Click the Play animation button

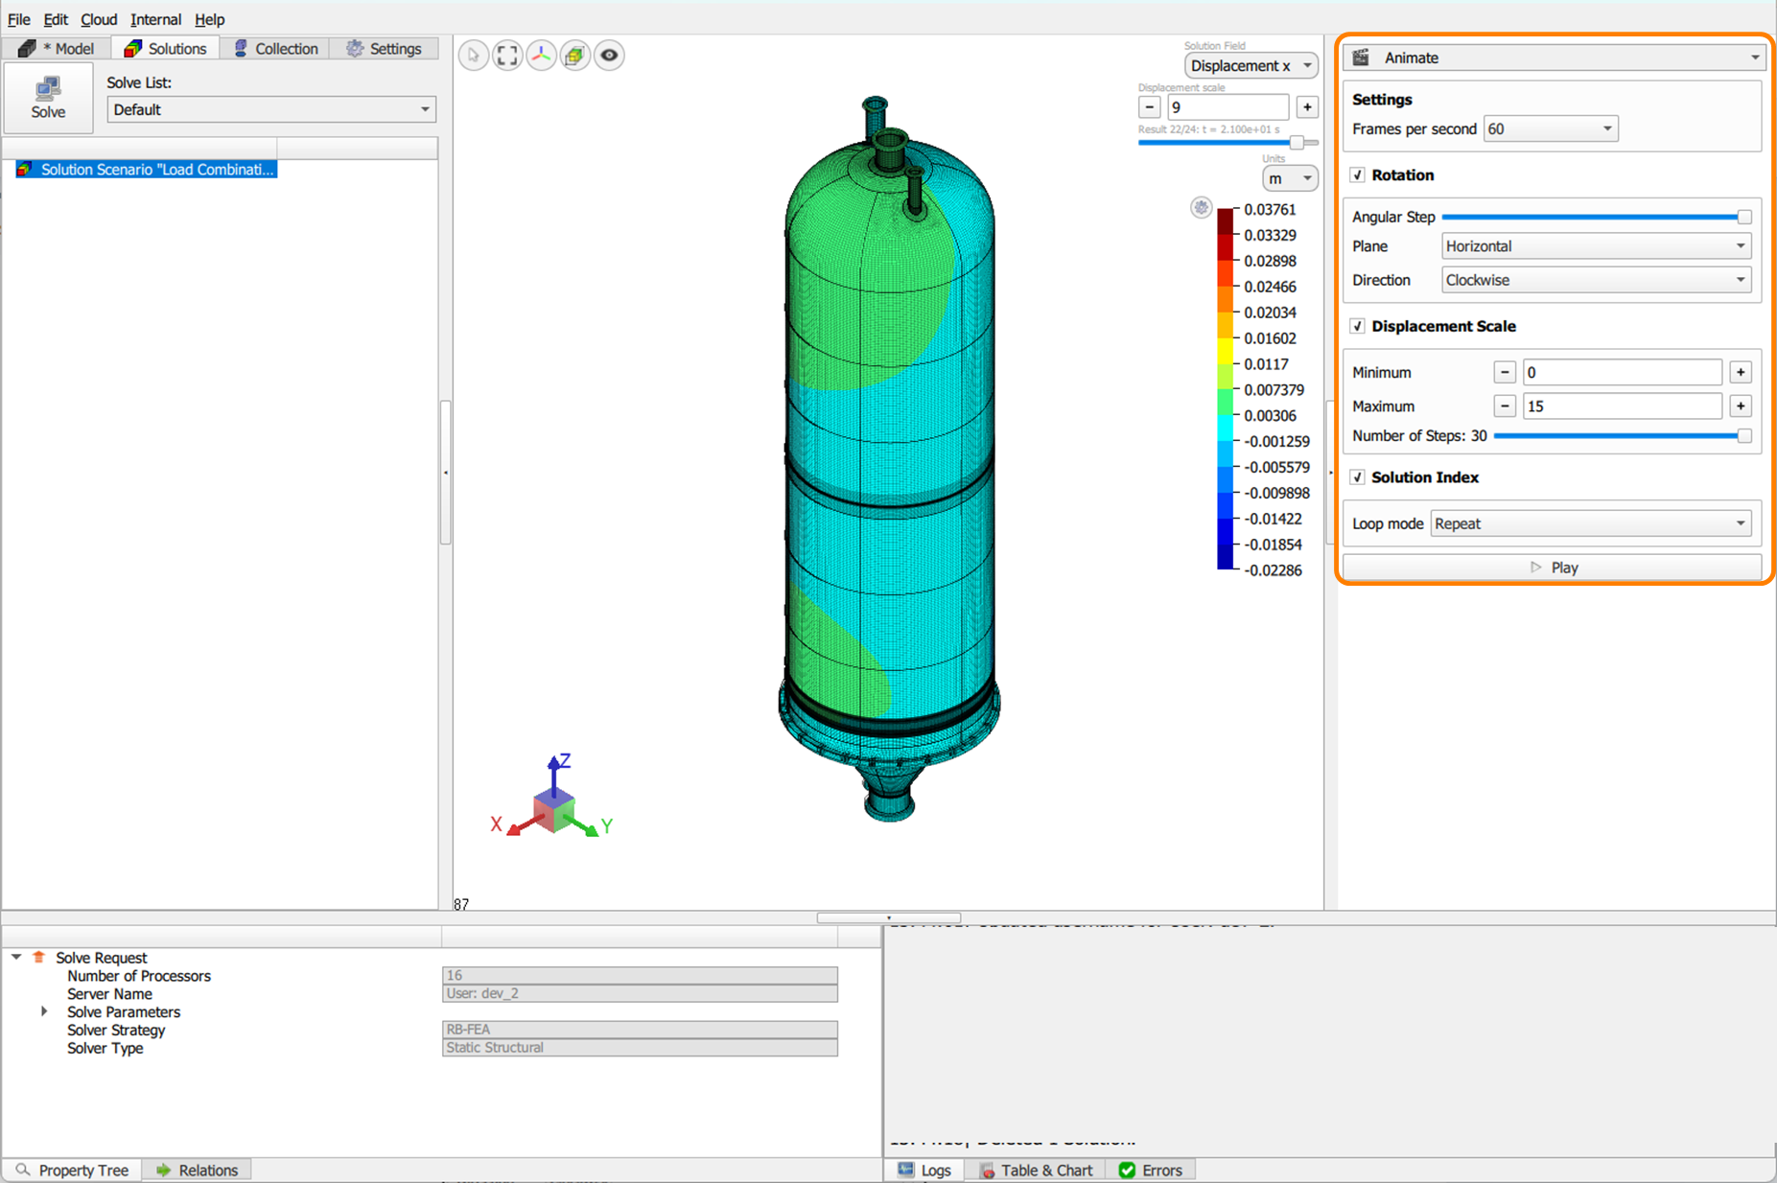coord(1552,568)
